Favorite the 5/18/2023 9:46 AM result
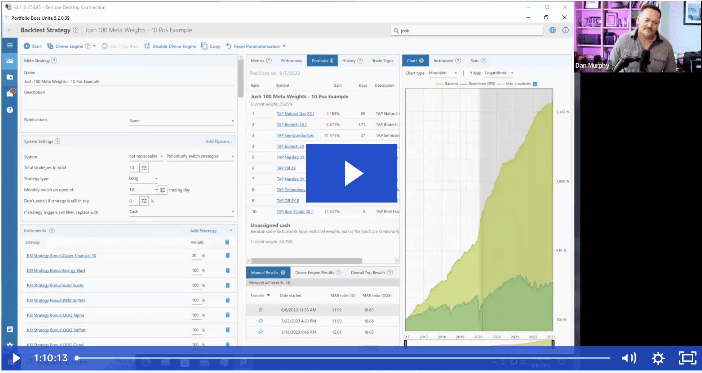 click(261, 332)
